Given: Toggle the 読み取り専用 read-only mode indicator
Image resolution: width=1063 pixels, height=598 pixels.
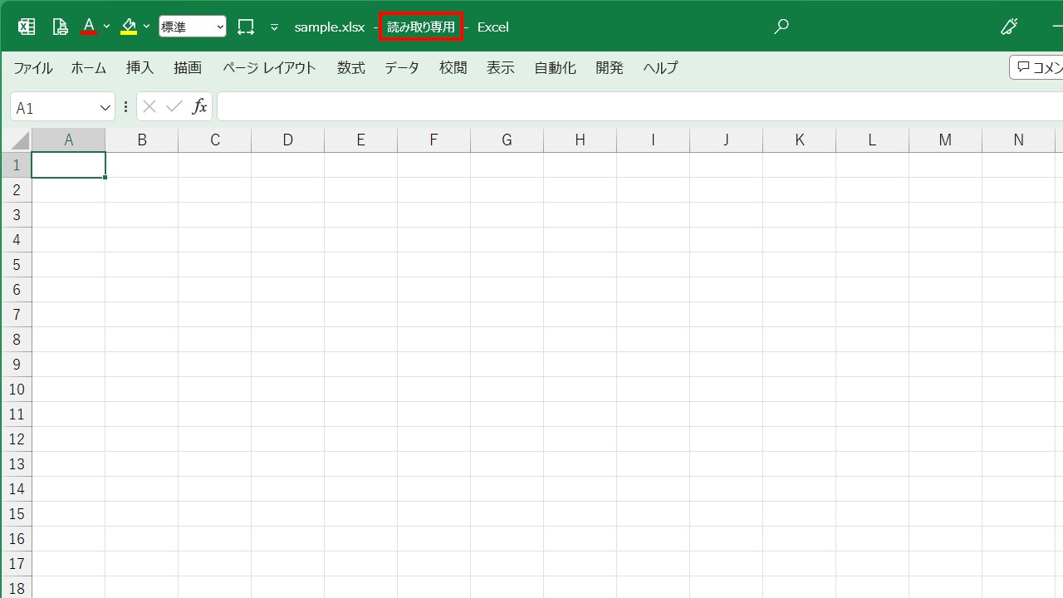Looking at the screenshot, I should (x=420, y=27).
